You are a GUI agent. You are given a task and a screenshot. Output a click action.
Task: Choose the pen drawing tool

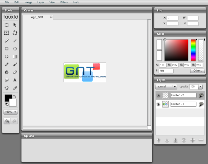coord(6,64)
